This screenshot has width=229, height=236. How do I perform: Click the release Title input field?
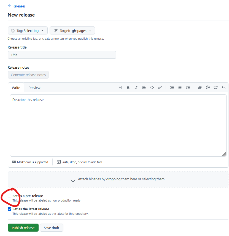(x=62, y=55)
